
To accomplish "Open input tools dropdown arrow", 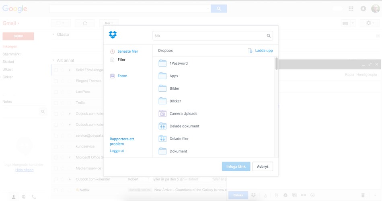I will (x=353, y=23).
